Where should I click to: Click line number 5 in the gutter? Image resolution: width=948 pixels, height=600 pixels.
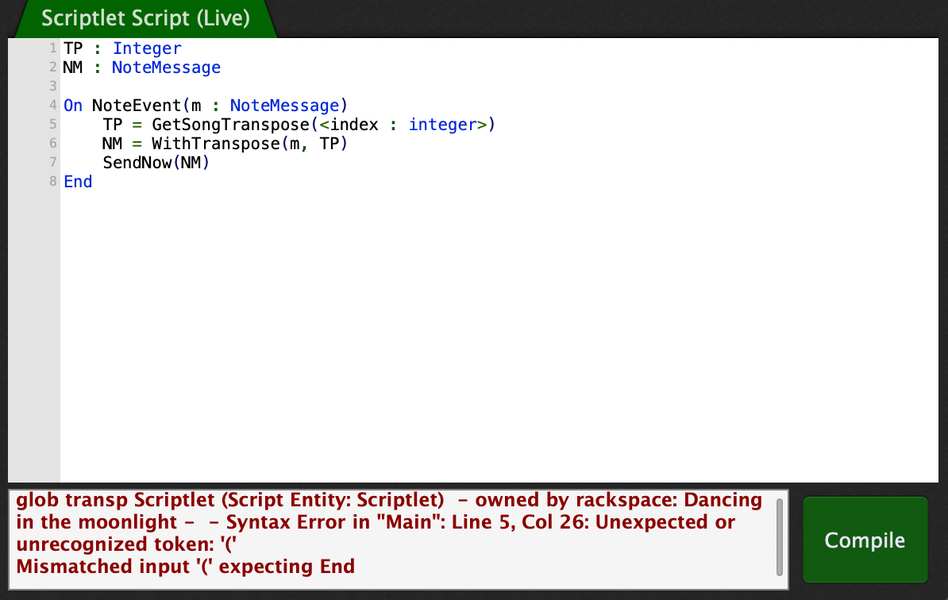(52, 125)
